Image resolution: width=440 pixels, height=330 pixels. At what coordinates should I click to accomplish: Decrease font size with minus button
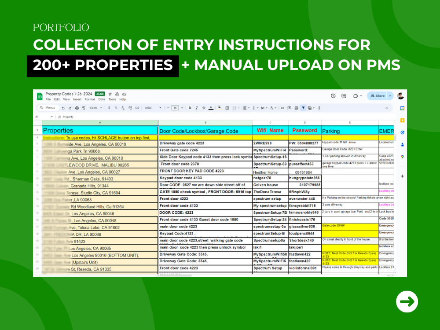tap(168, 108)
